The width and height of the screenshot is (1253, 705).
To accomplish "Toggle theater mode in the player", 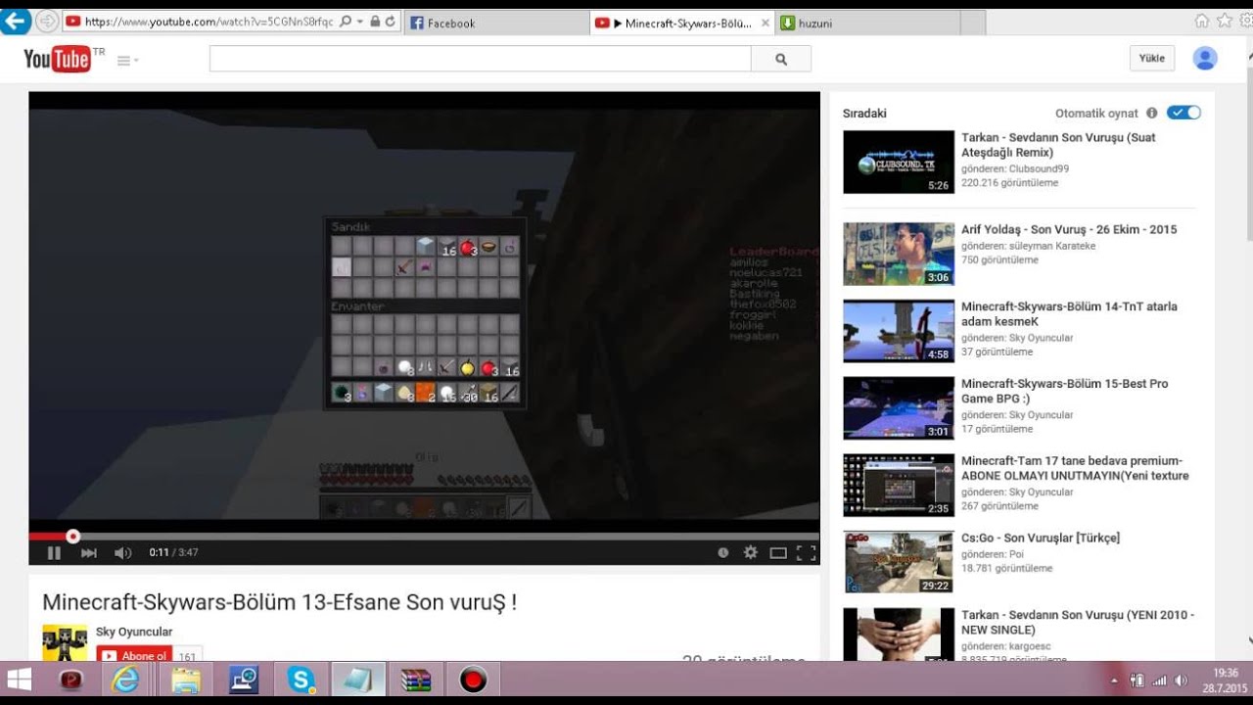I will [x=778, y=552].
